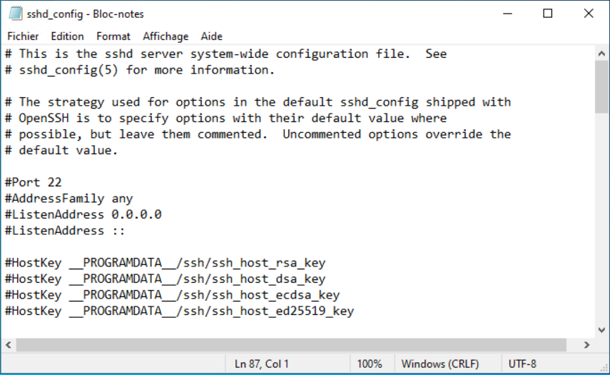Minimize the Bloc-notes window
The image size is (610, 375).
tap(507, 14)
